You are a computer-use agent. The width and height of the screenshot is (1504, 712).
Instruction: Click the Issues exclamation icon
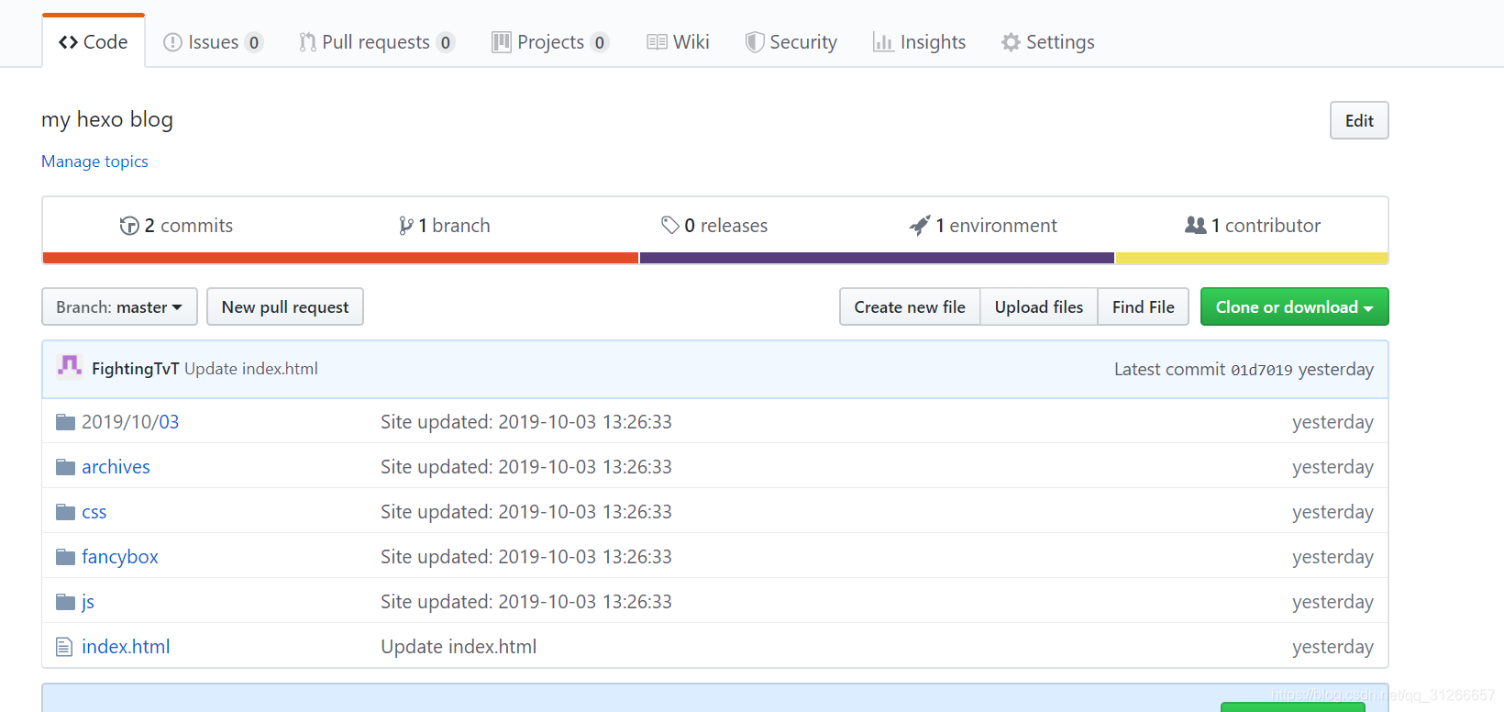(172, 42)
